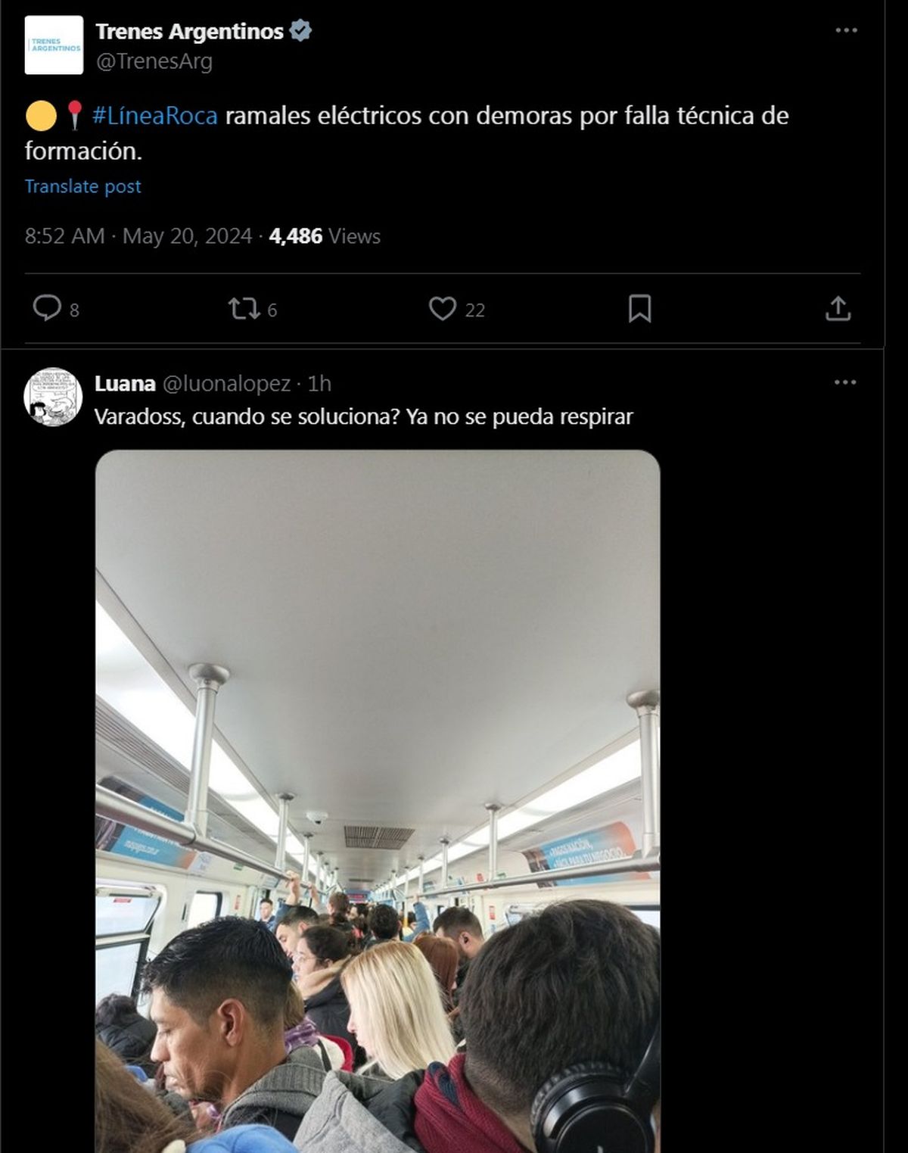908x1153 pixels.
Task: Click the reply speech bubble icon
Action: (x=47, y=308)
